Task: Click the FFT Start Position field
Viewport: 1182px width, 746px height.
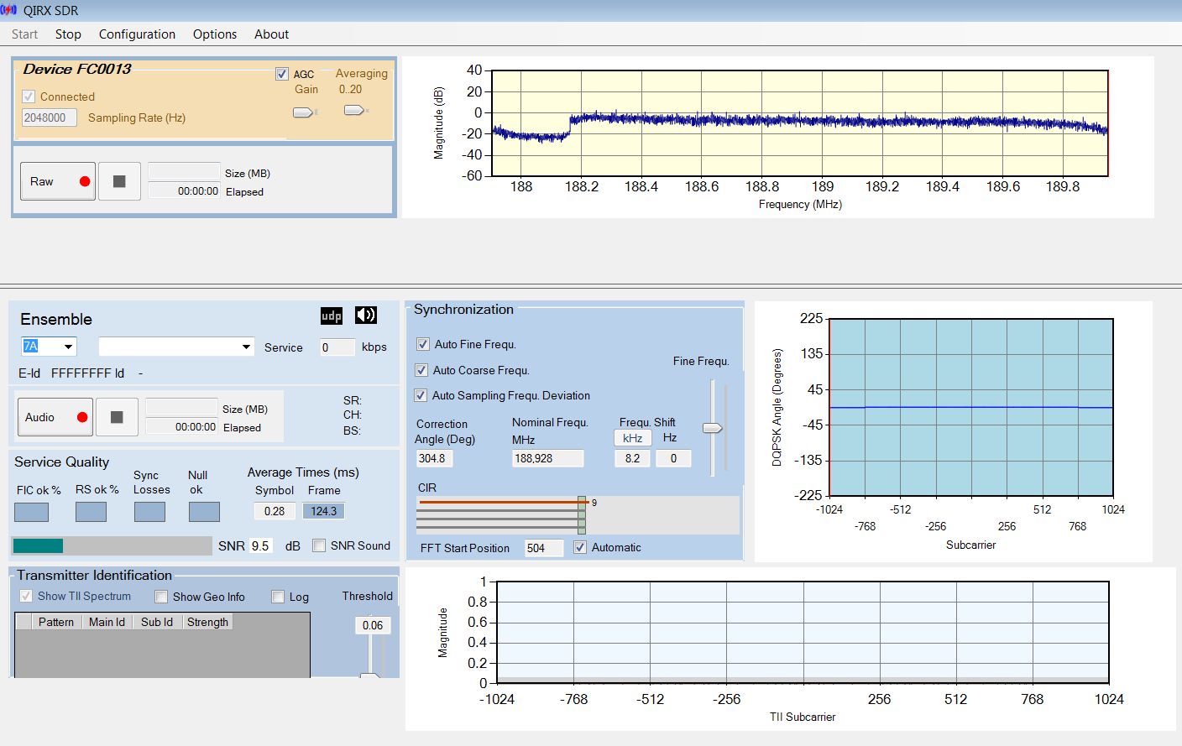Action: [x=542, y=548]
